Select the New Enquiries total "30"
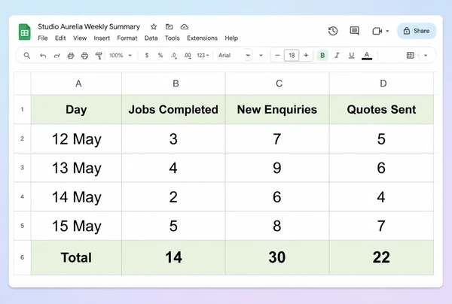The width and height of the screenshot is (452, 304). [277, 257]
